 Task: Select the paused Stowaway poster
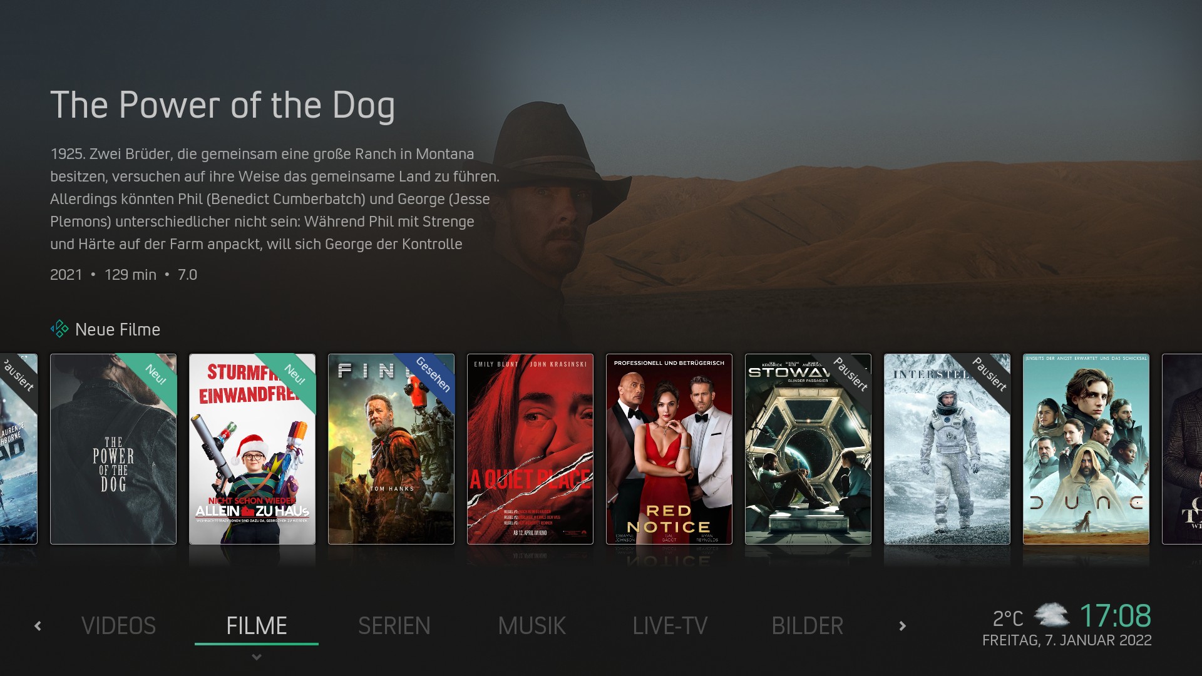coord(808,449)
